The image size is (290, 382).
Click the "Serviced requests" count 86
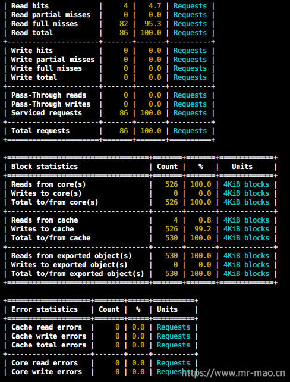click(x=124, y=113)
